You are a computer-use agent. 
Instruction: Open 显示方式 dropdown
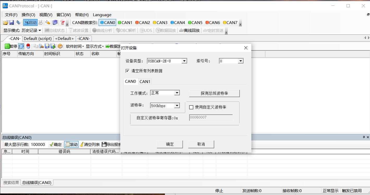point(95,46)
